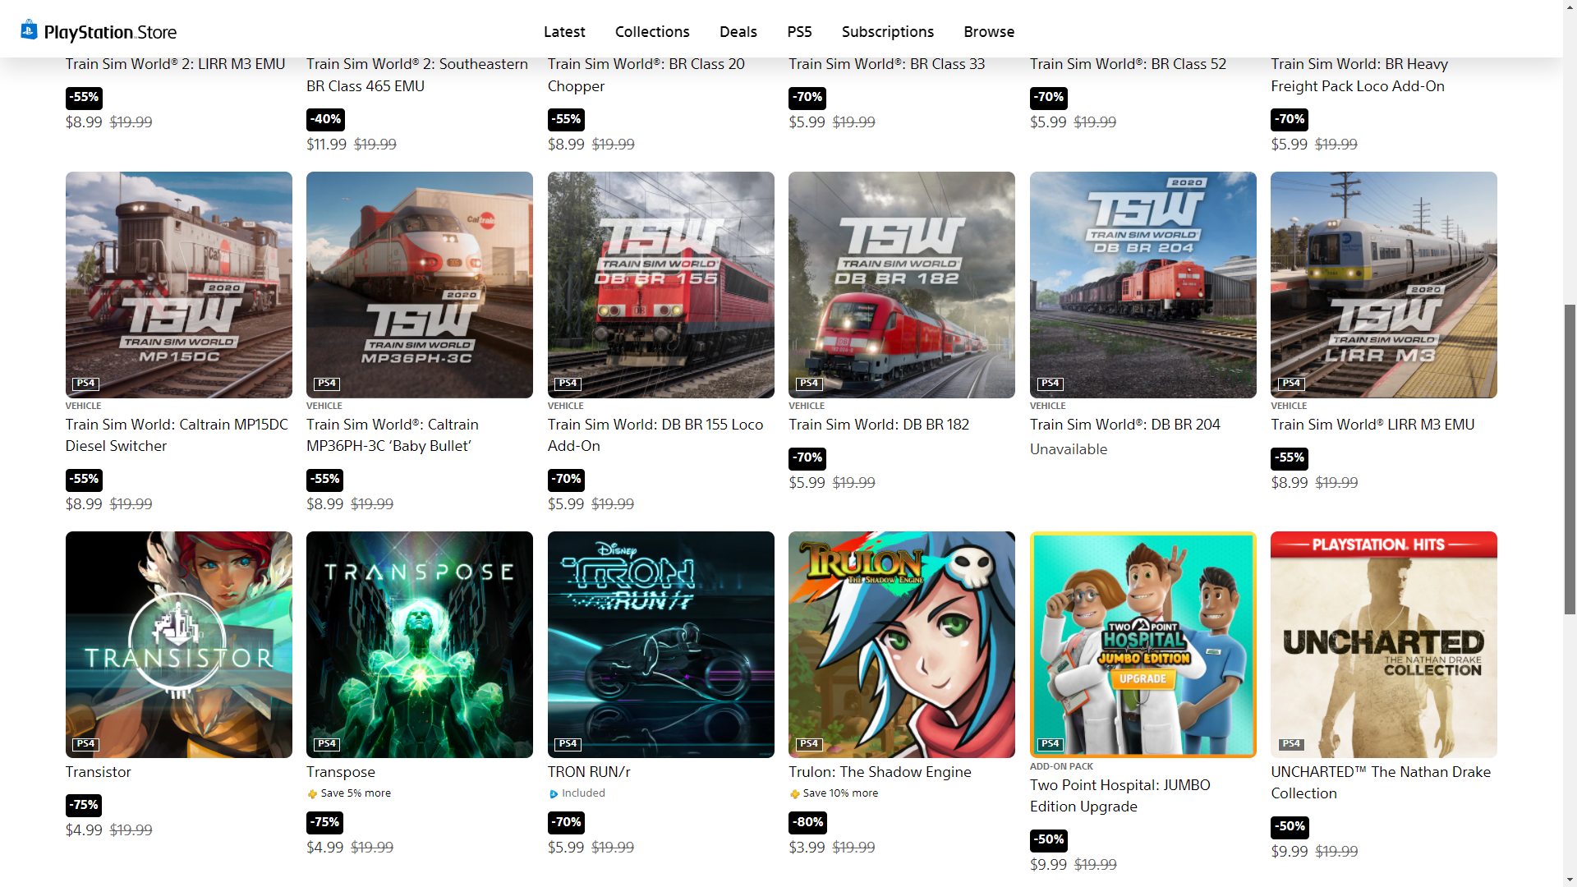
Task: Open Train Sim World: DB BR 182 link
Action: point(879,425)
